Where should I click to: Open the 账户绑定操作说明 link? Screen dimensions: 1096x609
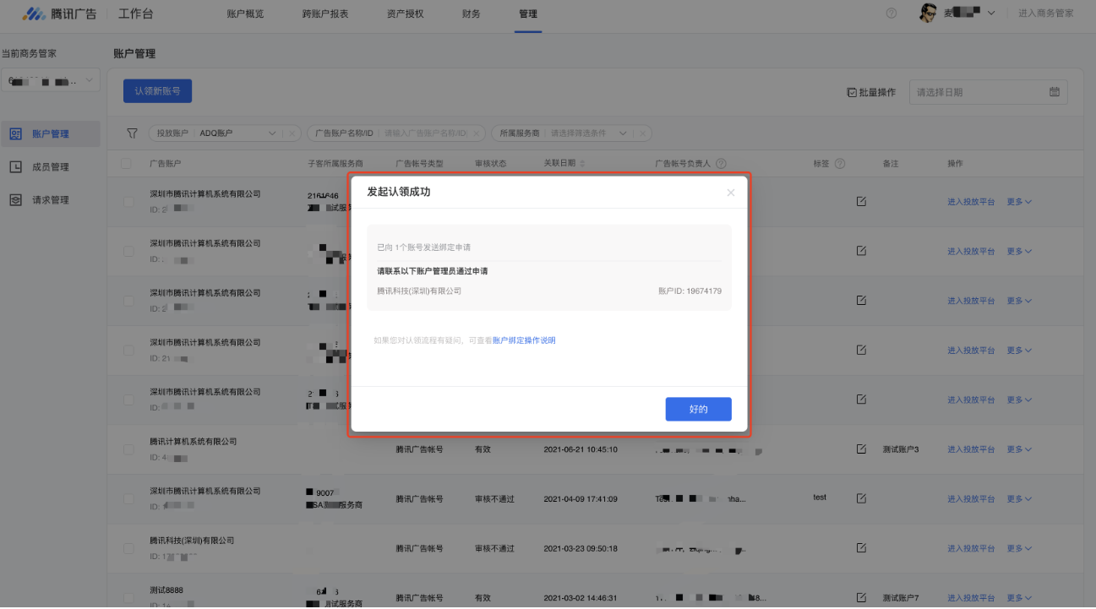524,340
